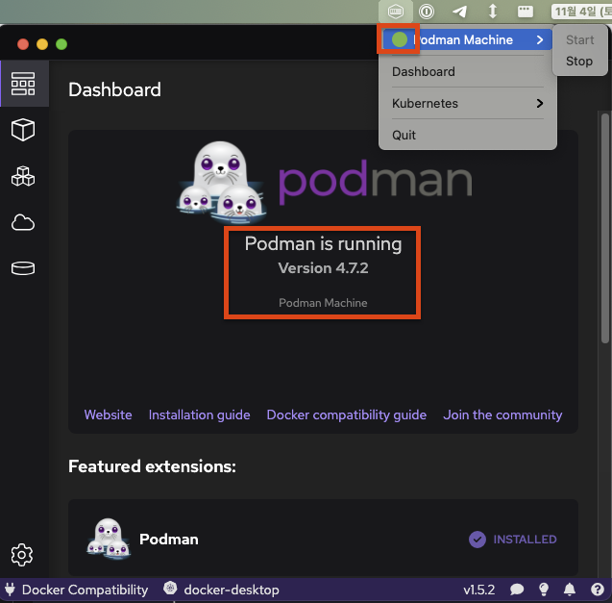Image resolution: width=612 pixels, height=603 pixels.
Task: Open the Join the community link
Action: click(502, 415)
